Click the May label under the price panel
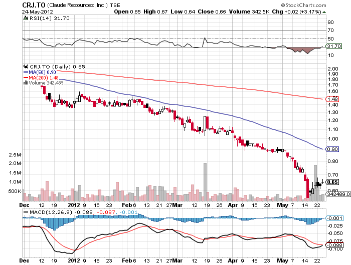Screen dimensions: 351x265 click(x=282, y=205)
